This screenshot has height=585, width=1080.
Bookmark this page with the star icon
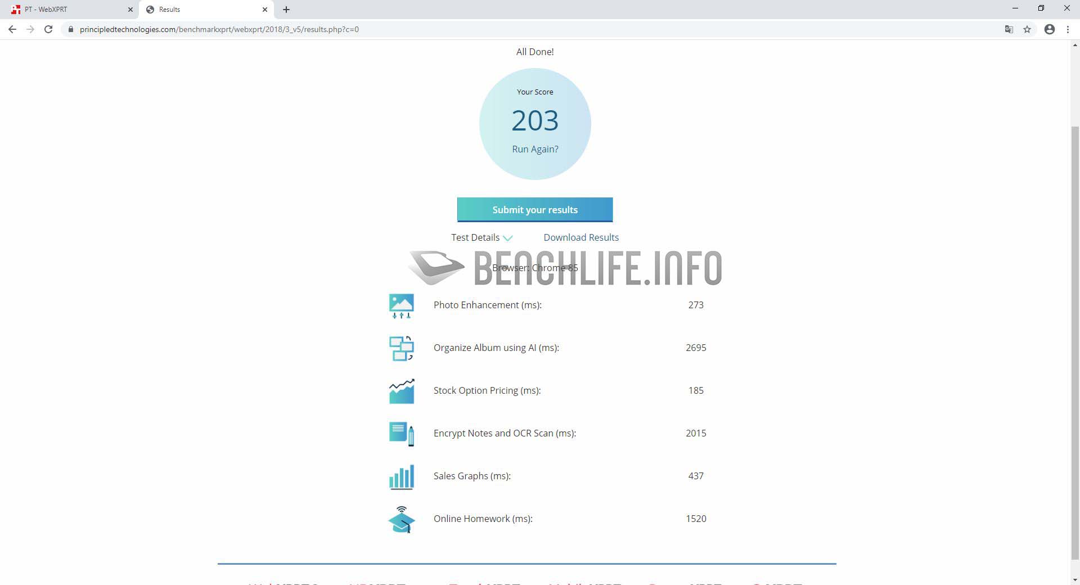click(1027, 29)
